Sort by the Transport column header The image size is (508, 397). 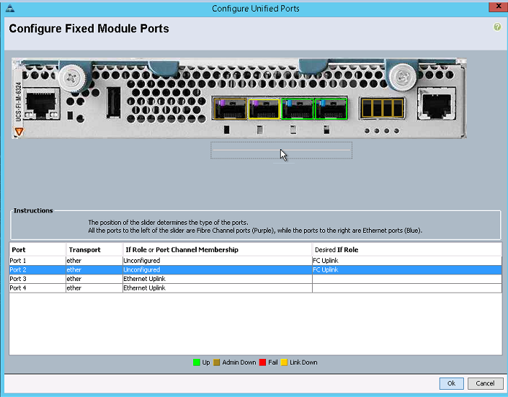pos(94,249)
